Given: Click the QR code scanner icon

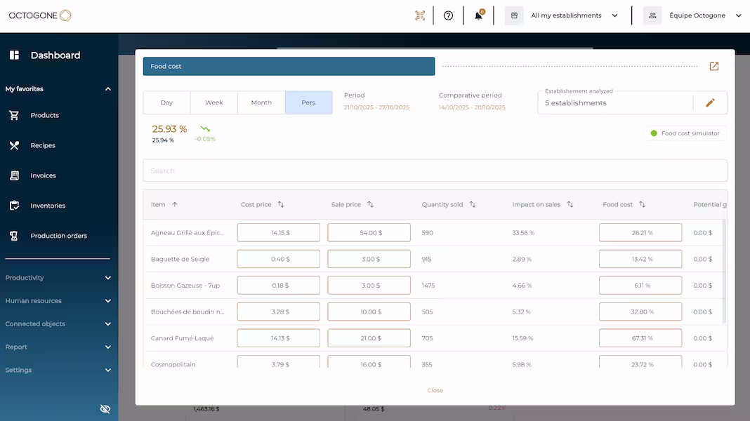Looking at the screenshot, I should pyautogui.click(x=420, y=15).
